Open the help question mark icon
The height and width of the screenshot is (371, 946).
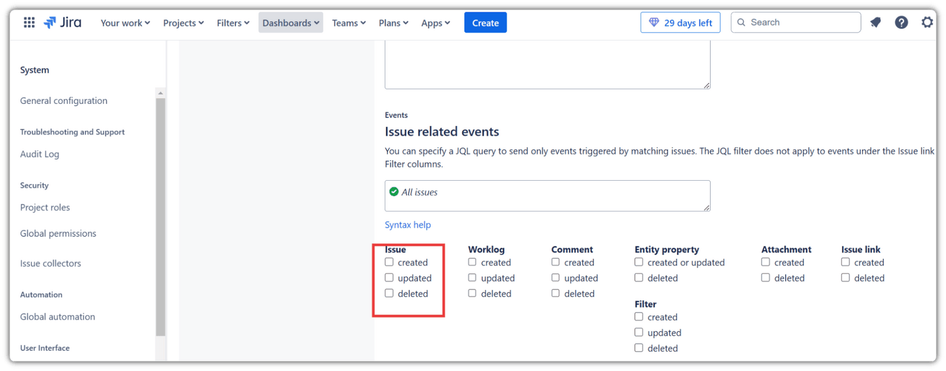click(901, 22)
